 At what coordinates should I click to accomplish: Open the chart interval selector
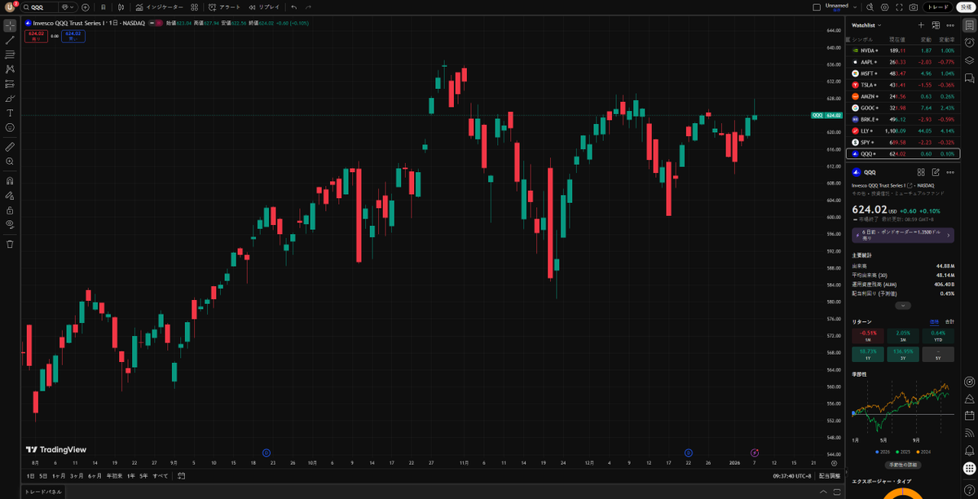104,7
